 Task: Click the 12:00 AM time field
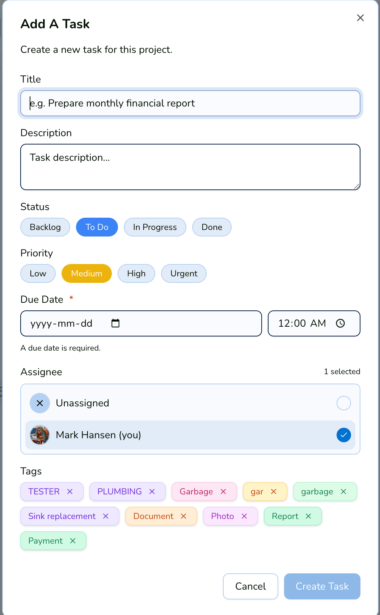pos(314,323)
